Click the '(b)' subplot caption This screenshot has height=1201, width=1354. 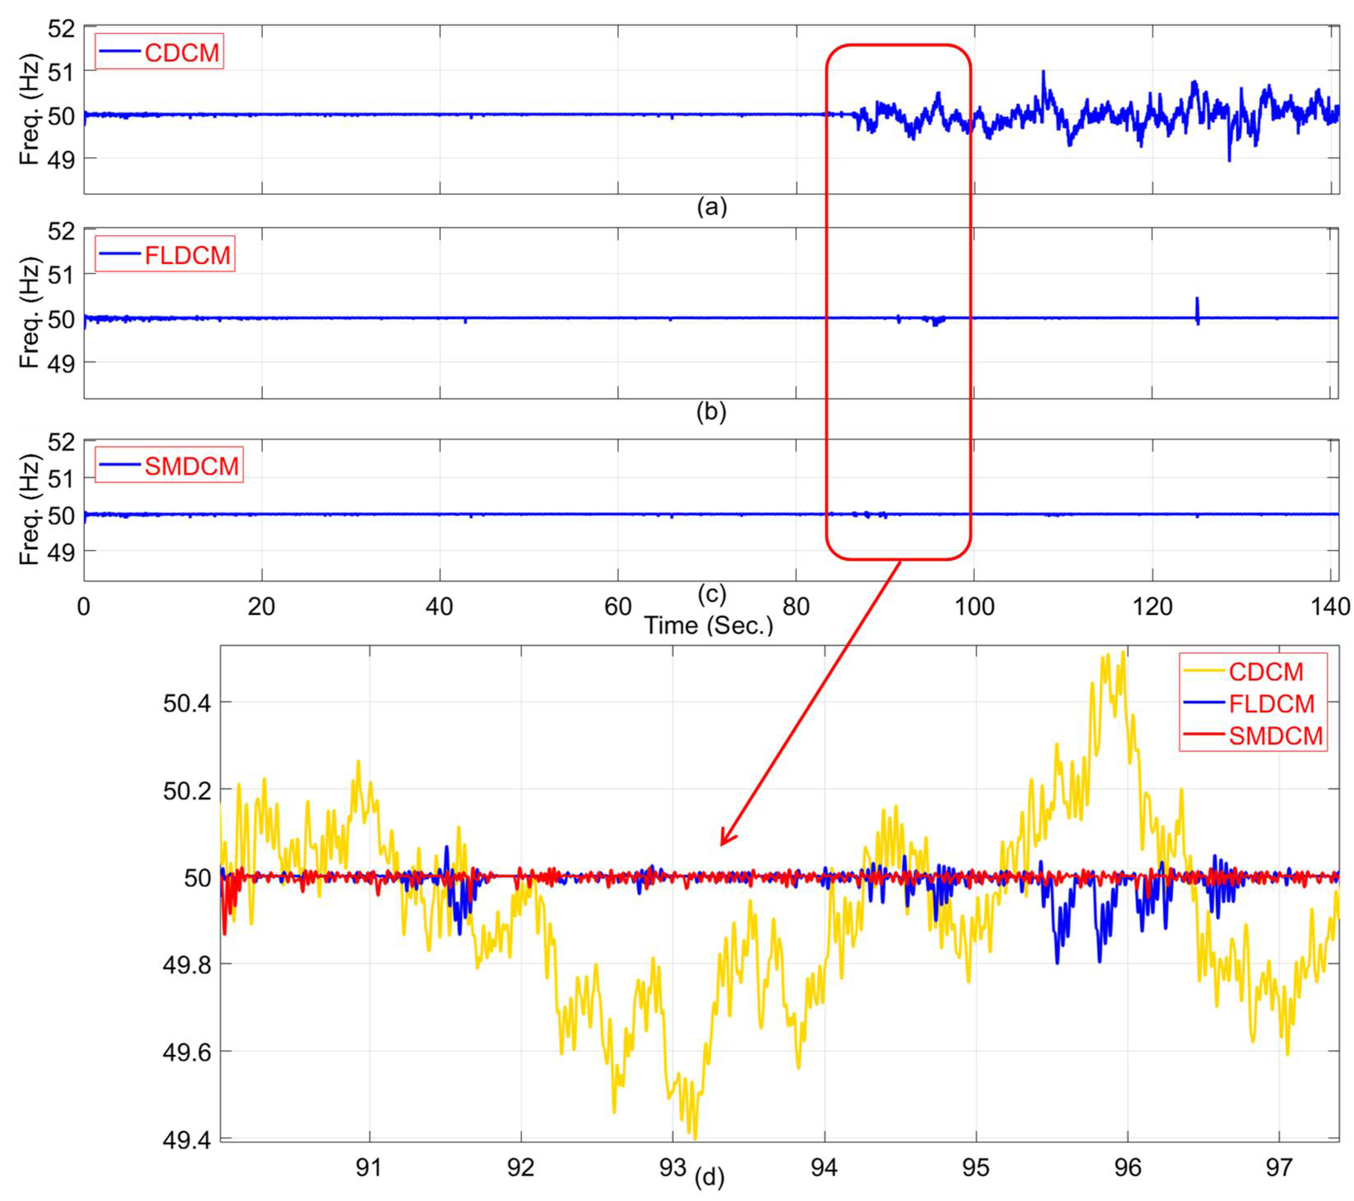(712, 412)
